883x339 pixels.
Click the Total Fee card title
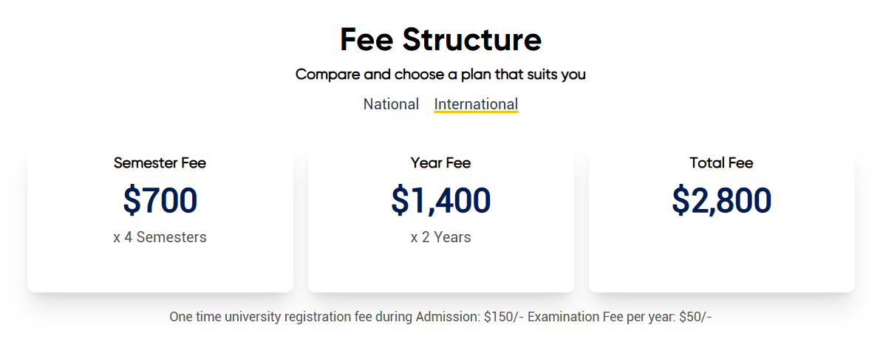[x=721, y=163]
